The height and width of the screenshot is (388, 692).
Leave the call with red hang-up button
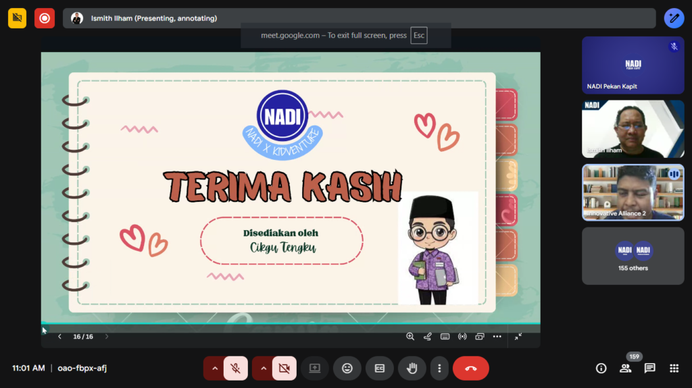click(471, 368)
